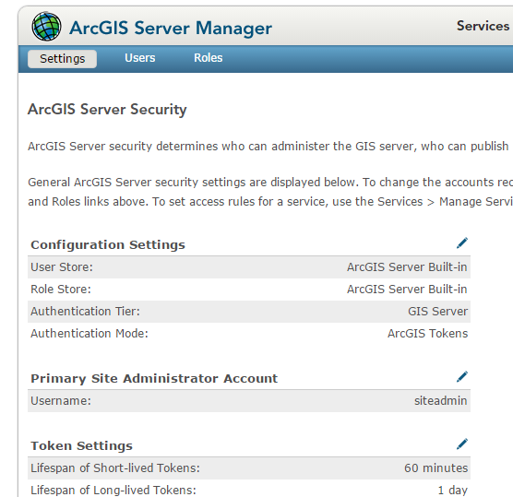Click Lifespan of Short-lived Tokens label
Image resolution: width=513 pixels, height=497 pixels.
click(115, 468)
